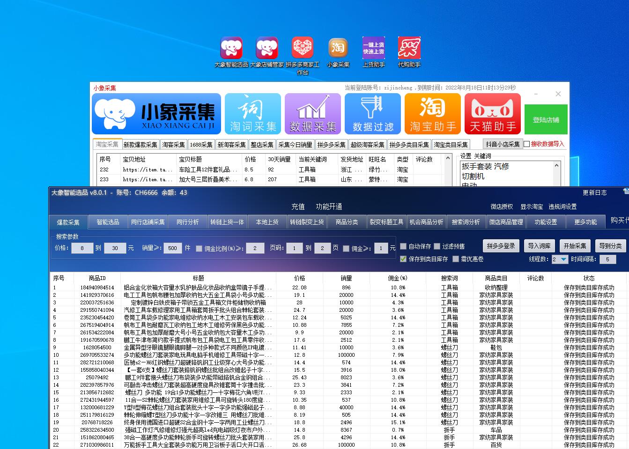Click 导到分类 button
Image resolution: width=629 pixels, height=449 pixels.
(x=610, y=246)
